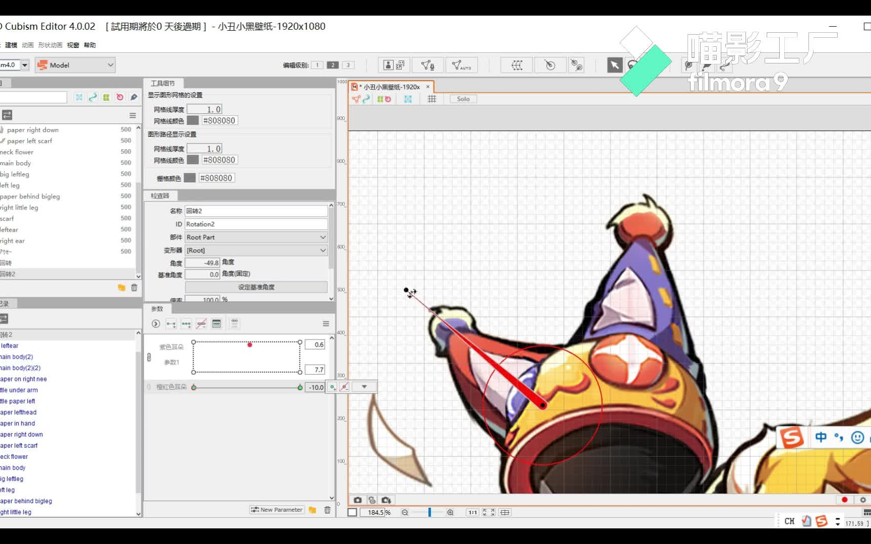This screenshot has height=544, width=871.
Task: Delete the selected parameter with trash icon
Action: [x=327, y=510]
